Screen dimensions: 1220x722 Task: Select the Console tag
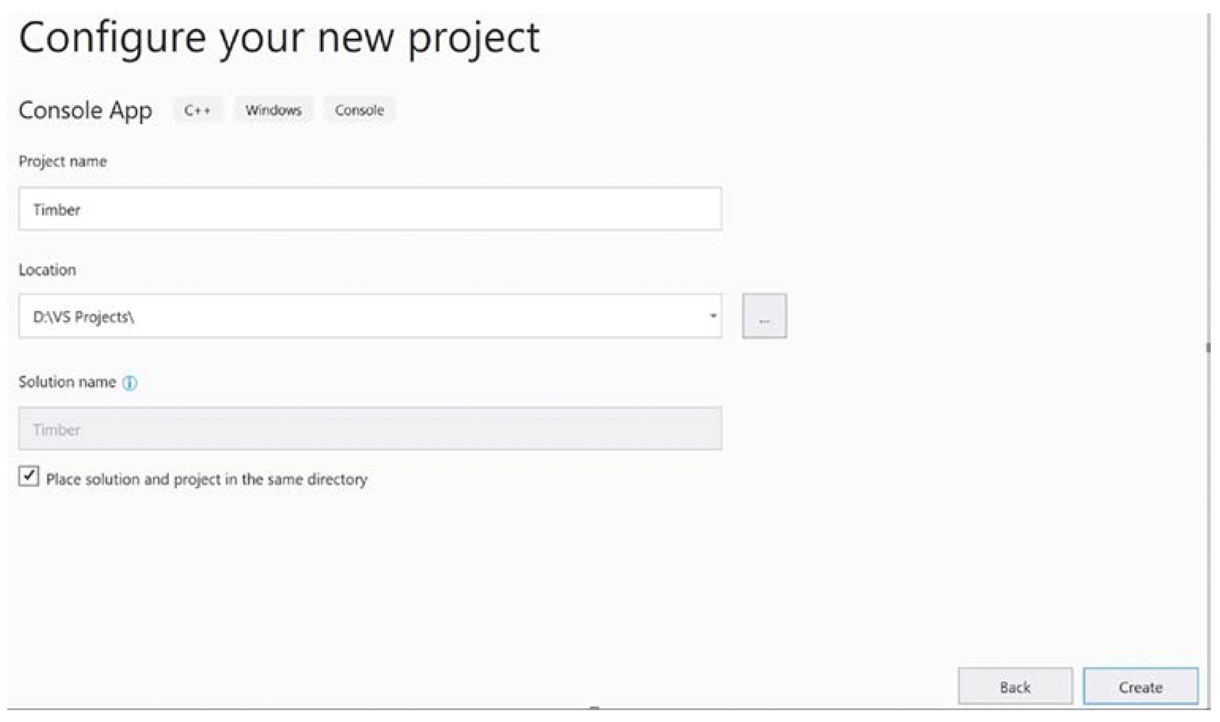pos(359,110)
